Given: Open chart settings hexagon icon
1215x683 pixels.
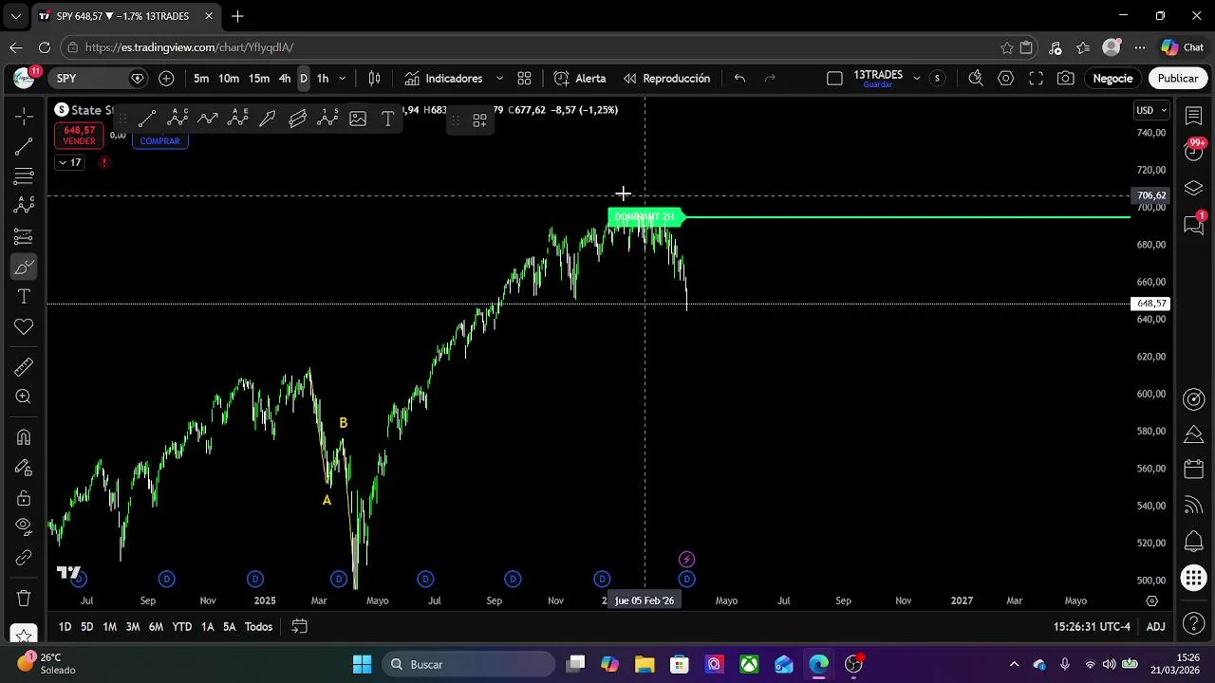Looking at the screenshot, I should pyautogui.click(x=1006, y=79).
